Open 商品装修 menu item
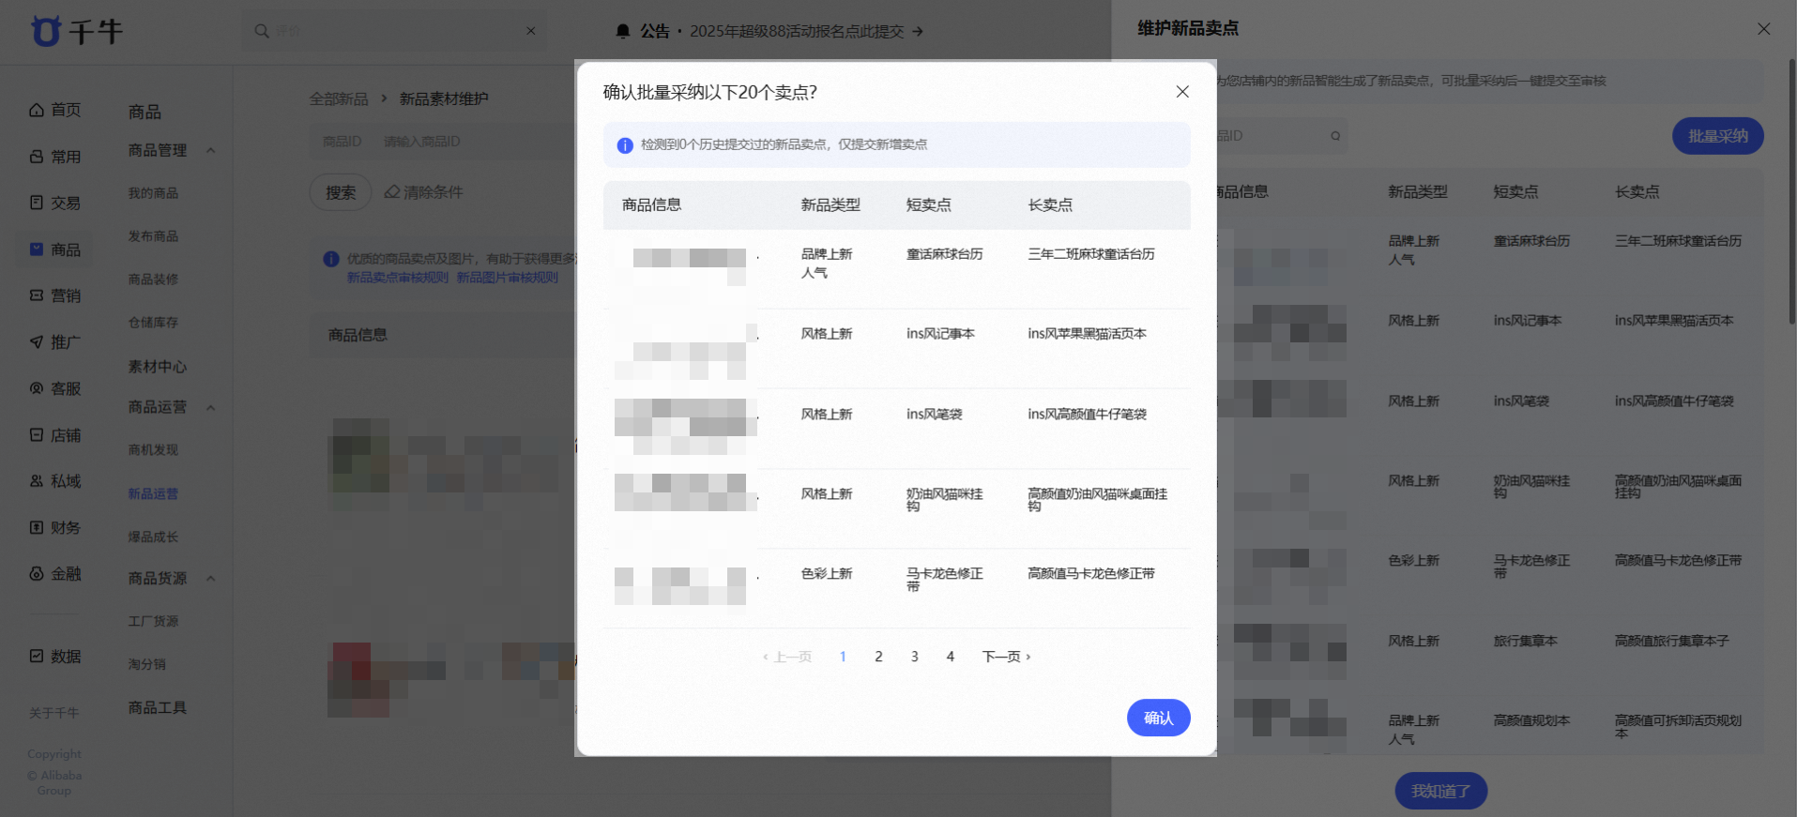Viewport: 1797px width, 817px height. point(153,280)
